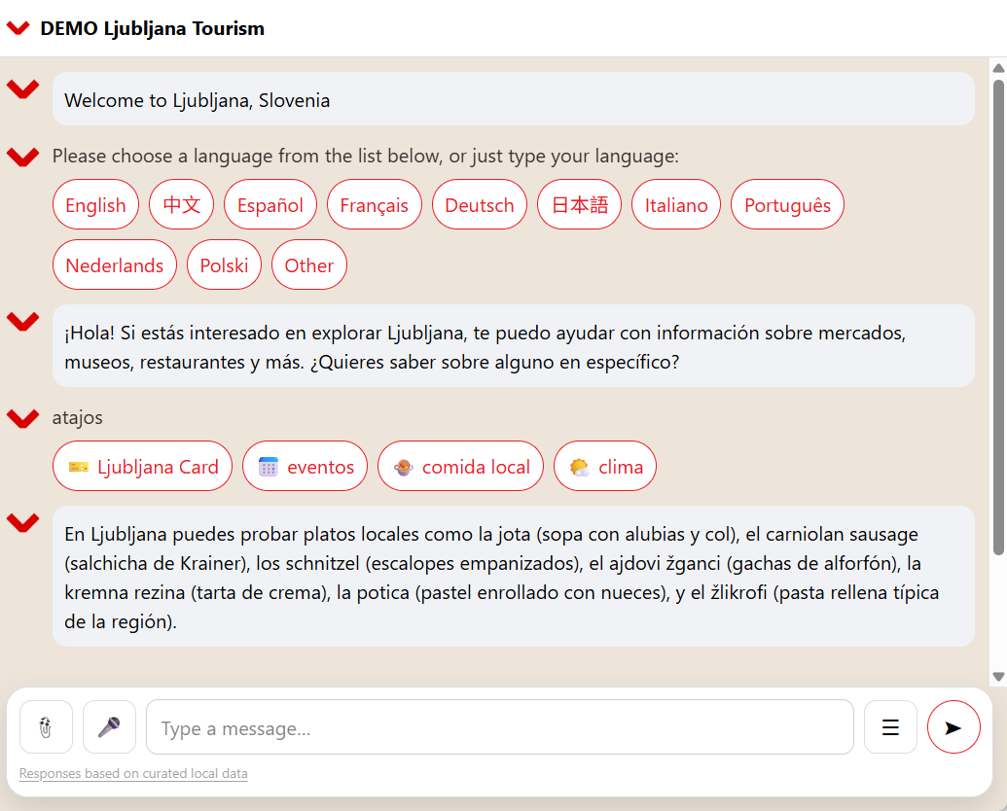
Task: Pick Polski from language choices
Action: [x=224, y=265]
